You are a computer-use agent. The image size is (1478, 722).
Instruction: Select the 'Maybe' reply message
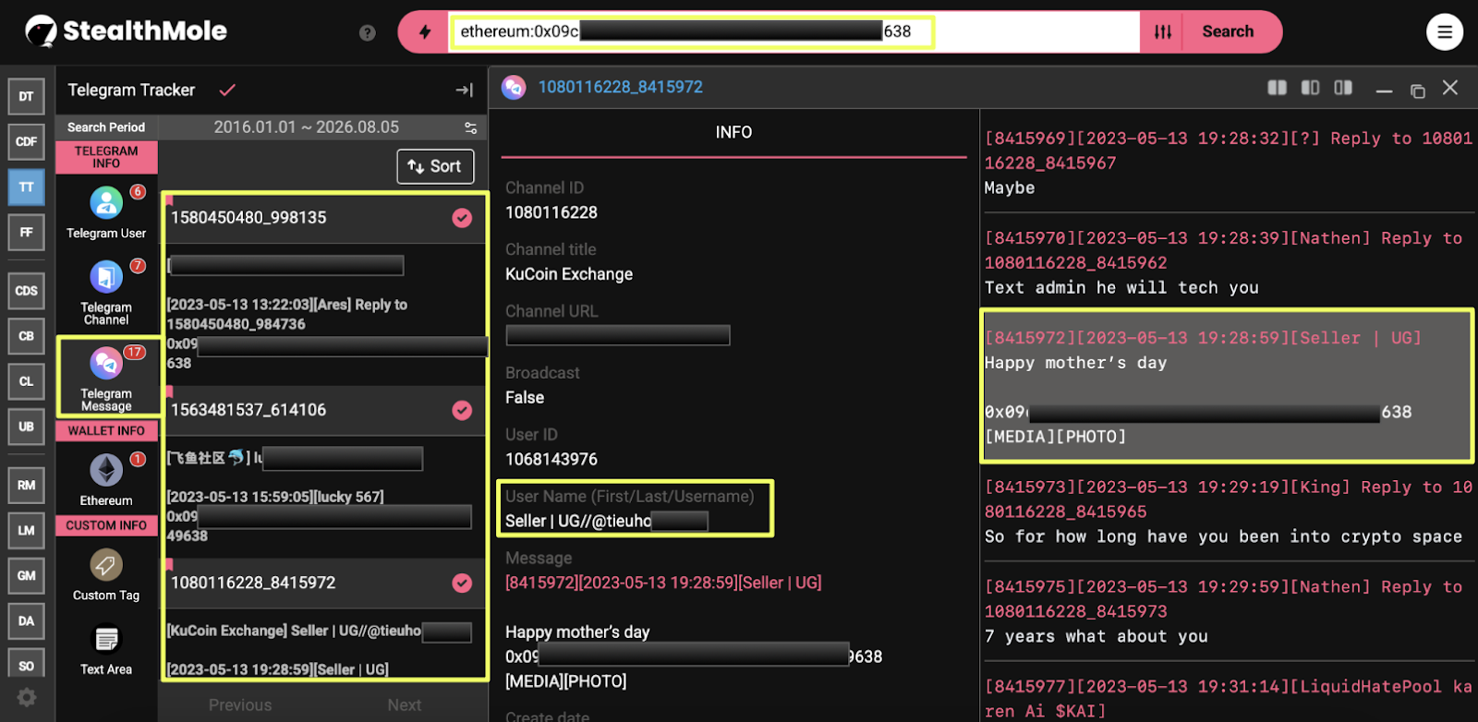click(1227, 162)
